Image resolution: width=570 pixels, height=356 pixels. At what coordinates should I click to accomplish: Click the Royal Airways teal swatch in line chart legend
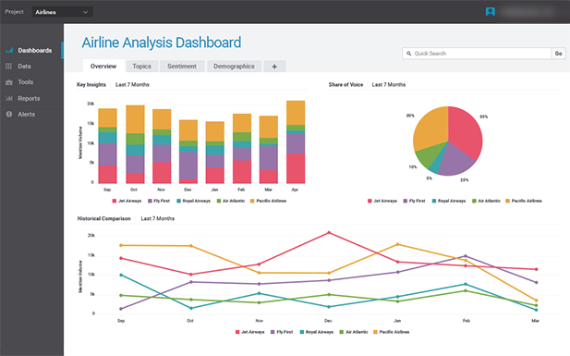[302, 332]
